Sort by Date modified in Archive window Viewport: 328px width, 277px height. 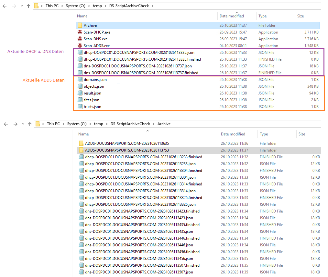[233, 134]
